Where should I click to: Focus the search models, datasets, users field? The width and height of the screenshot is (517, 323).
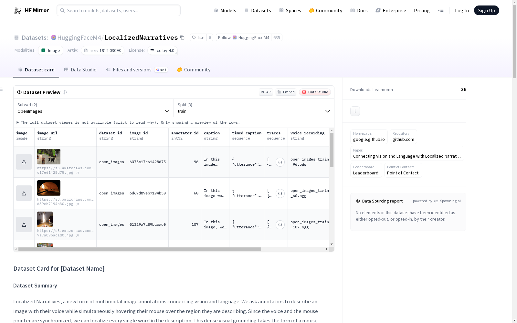coord(119,10)
